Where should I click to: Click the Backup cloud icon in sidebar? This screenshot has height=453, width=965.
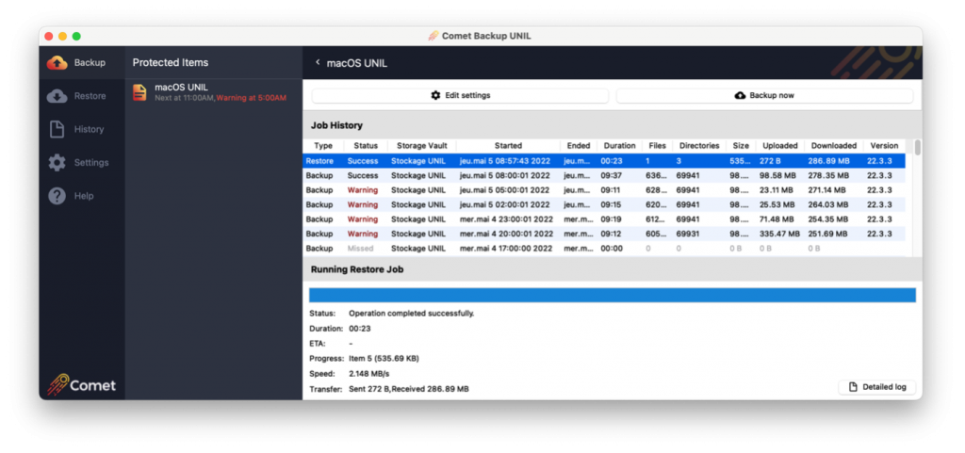point(57,63)
